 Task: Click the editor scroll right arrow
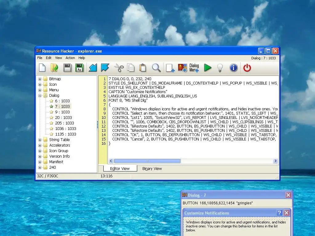pos(275,161)
